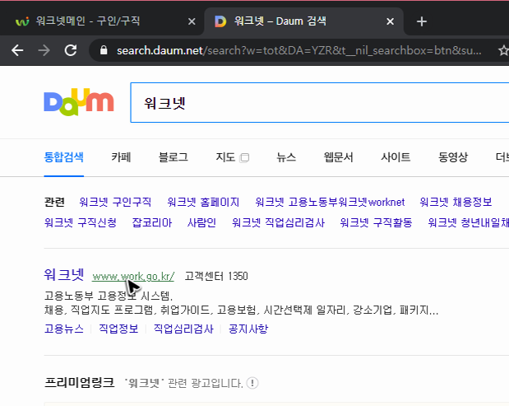509x406 pixels.
Task: Open the www.work.go.kr/ URL link
Action: [x=133, y=277]
